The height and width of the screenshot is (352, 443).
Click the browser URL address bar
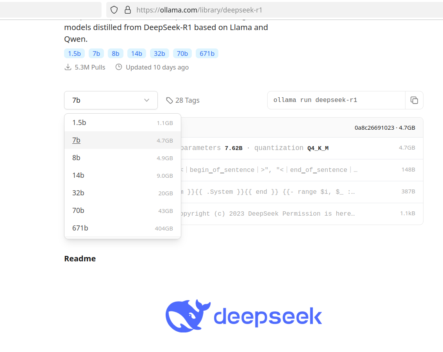(274, 10)
